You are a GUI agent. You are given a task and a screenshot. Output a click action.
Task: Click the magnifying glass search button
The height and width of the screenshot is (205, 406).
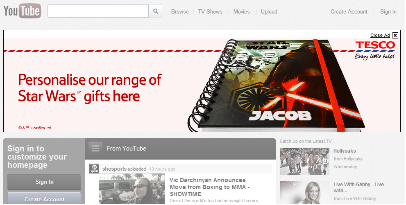(156, 11)
